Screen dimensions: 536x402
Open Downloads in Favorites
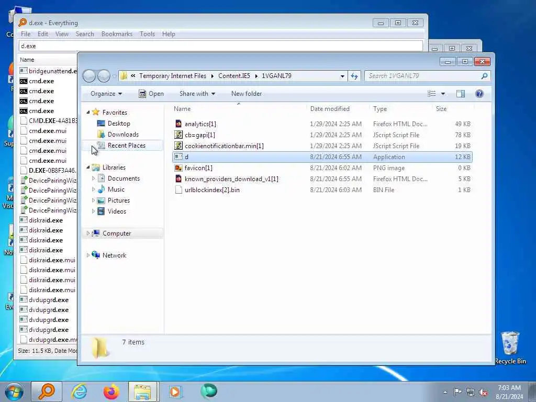click(122, 135)
